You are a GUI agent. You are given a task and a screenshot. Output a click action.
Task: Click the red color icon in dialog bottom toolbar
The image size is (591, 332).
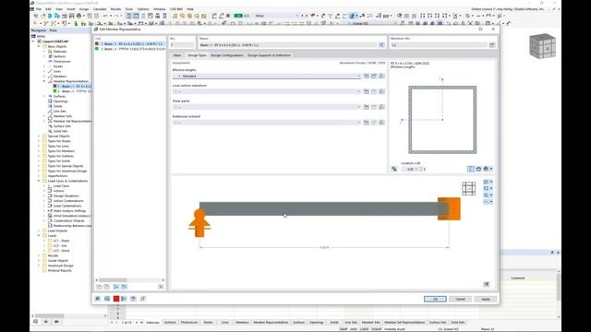tap(116, 299)
